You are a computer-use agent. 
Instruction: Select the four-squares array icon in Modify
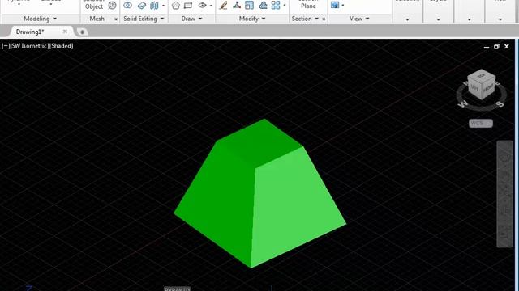276,6
